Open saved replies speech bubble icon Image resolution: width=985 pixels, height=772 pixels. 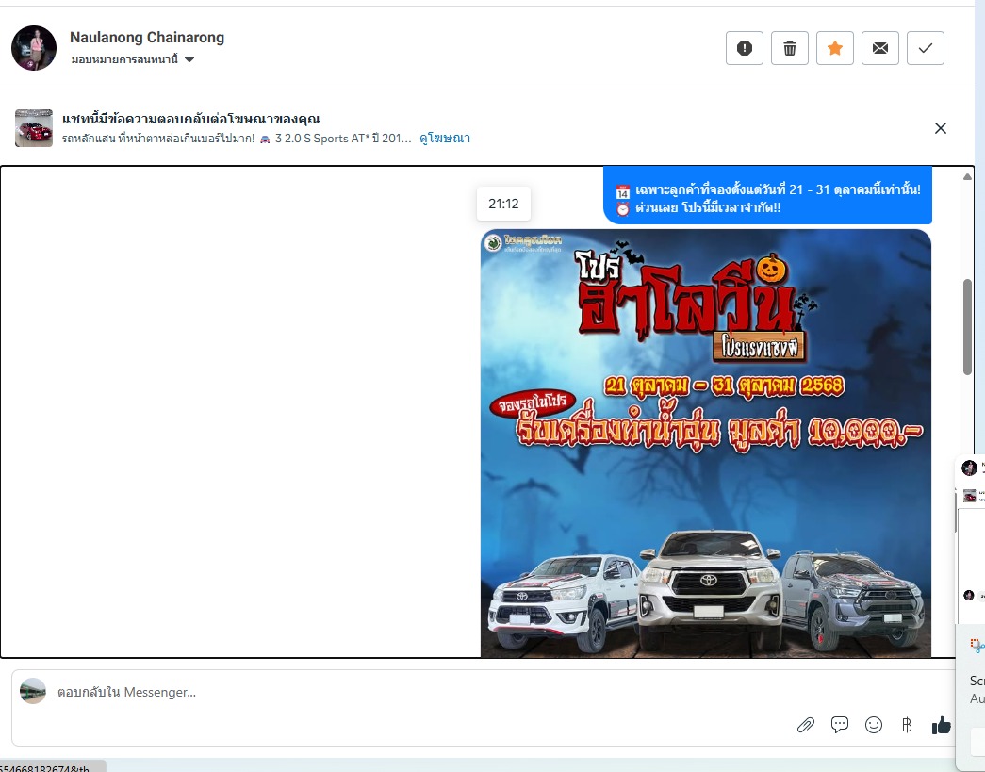click(839, 725)
